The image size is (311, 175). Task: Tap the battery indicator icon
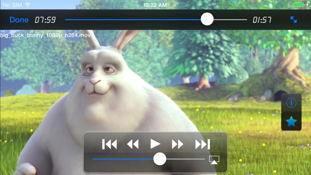(x=299, y=5)
